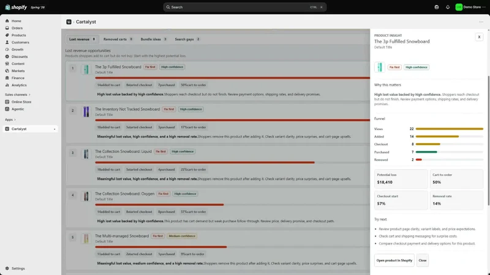Dismiss the panel with the X button

tap(479, 37)
